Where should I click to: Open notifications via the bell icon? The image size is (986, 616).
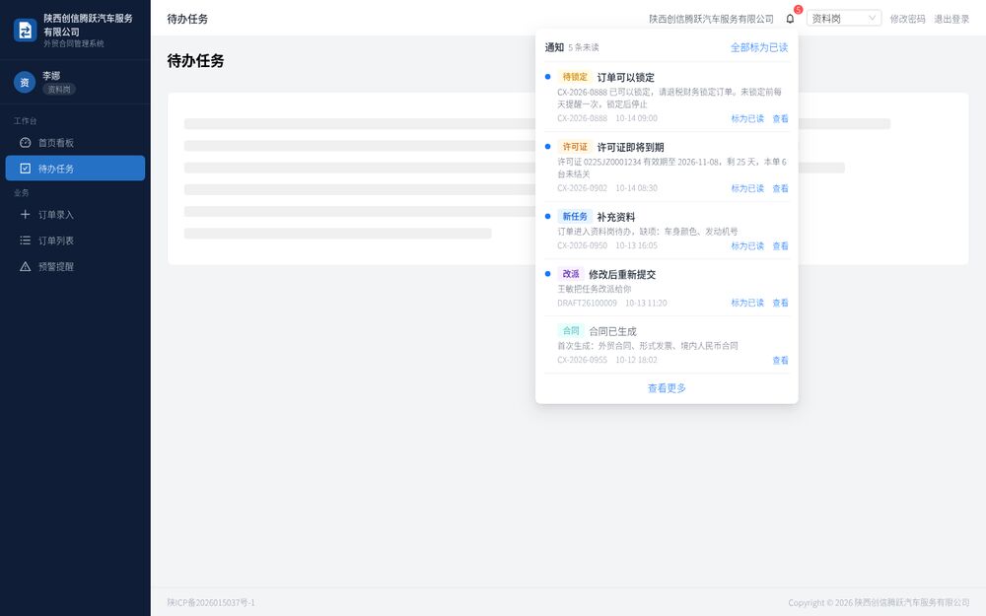(x=791, y=19)
